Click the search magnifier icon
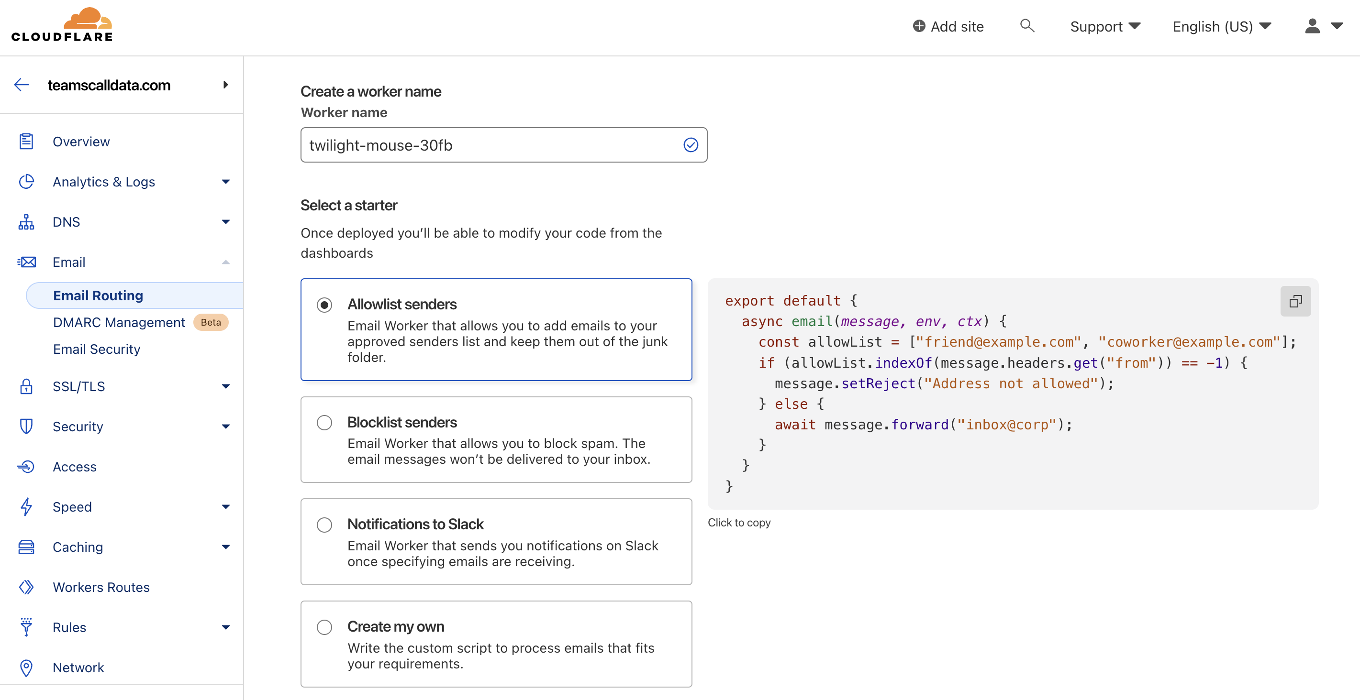This screenshot has height=700, width=1360. 1026,26
